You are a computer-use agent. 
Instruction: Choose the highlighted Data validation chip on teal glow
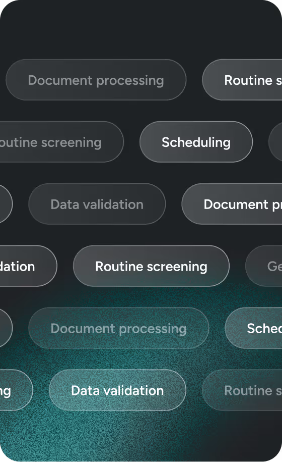coord(117,390)
